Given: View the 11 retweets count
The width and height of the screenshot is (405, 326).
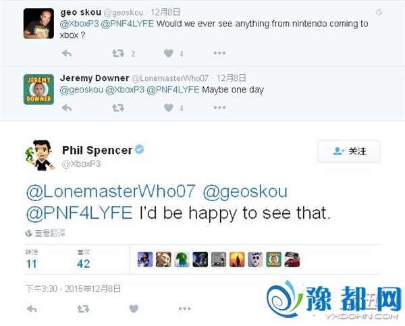Looking at the screenshot, I should pos(32,264).
